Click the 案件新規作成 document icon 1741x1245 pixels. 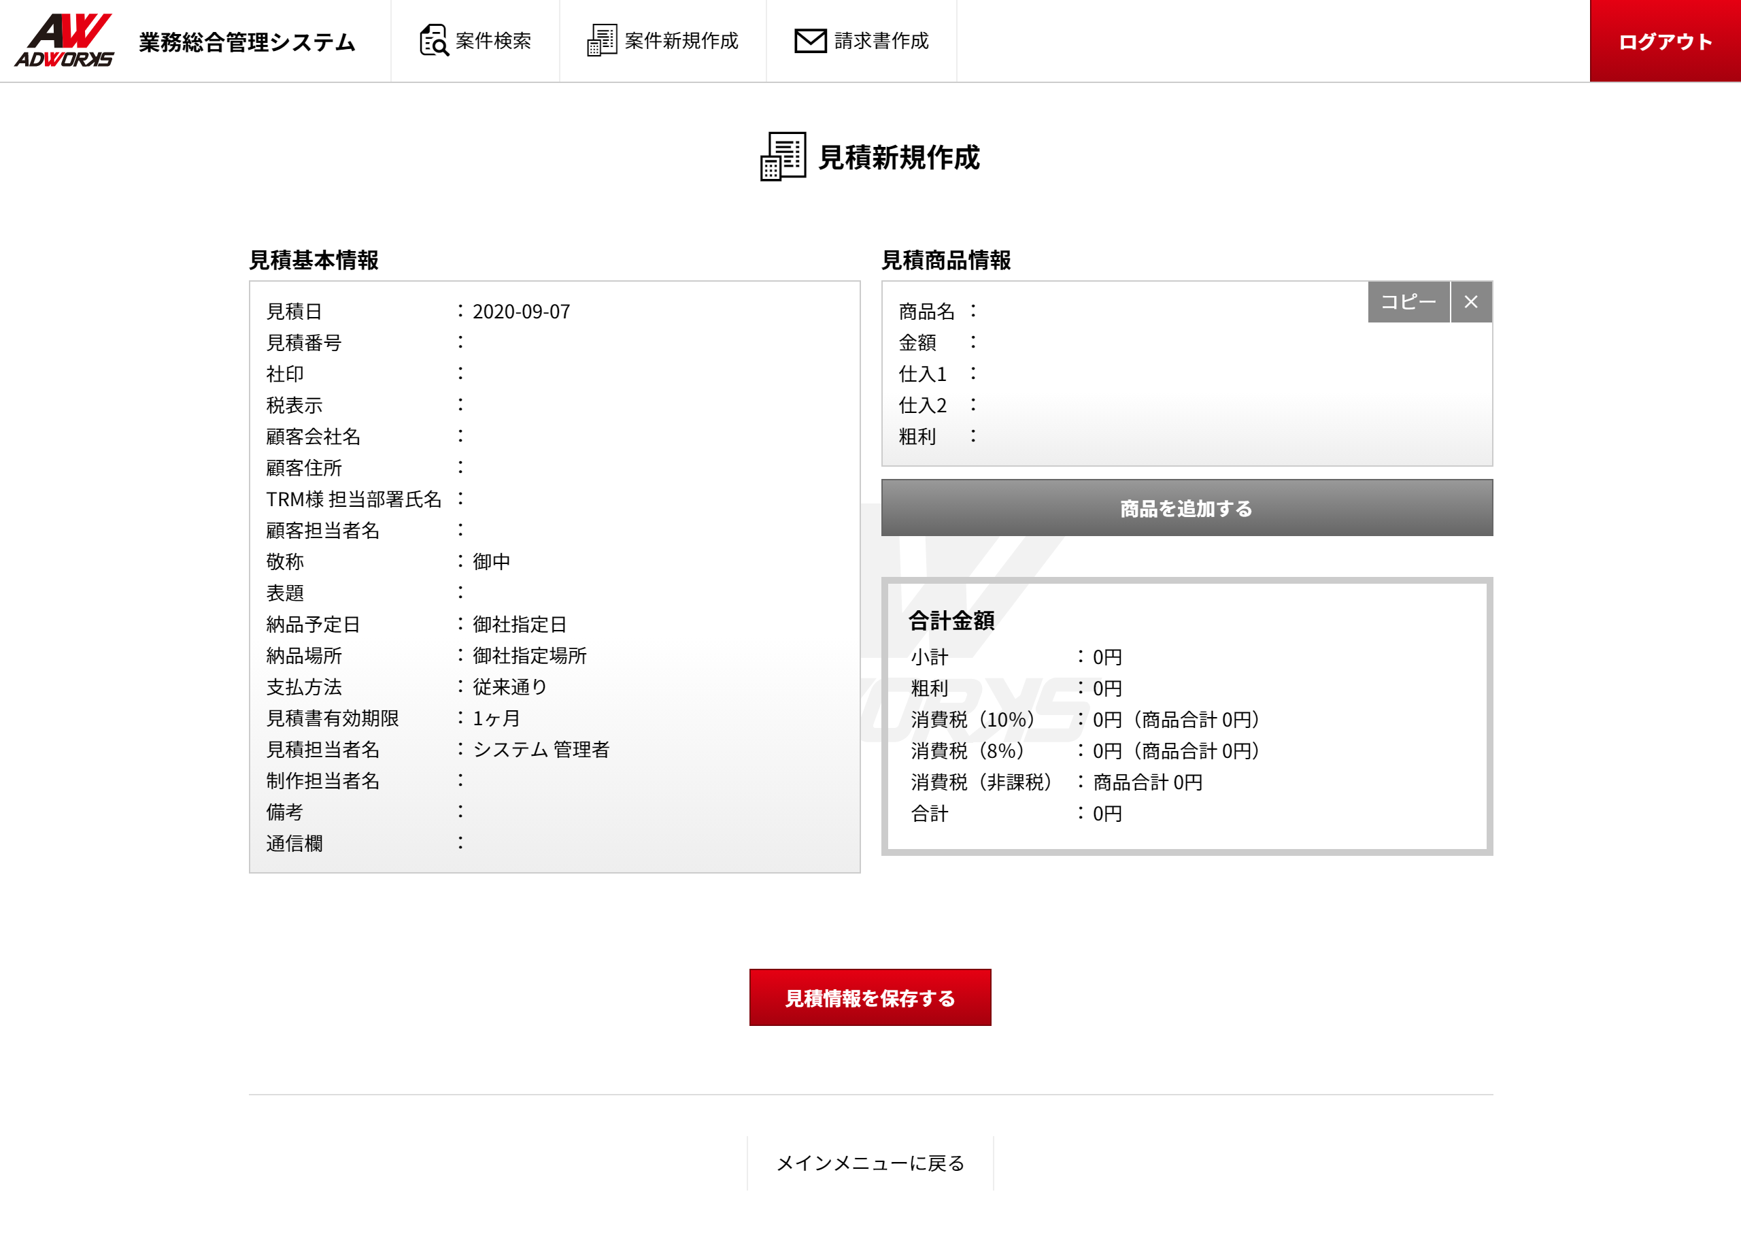(x=602, y=40)
